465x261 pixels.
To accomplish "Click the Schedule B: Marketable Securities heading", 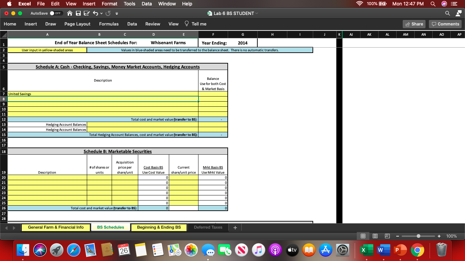I will pyautogui.click(x=118, y=151).
